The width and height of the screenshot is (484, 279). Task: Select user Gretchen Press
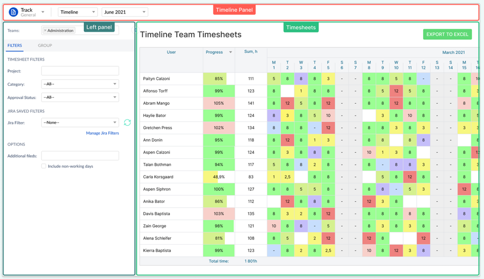[158, 128]
